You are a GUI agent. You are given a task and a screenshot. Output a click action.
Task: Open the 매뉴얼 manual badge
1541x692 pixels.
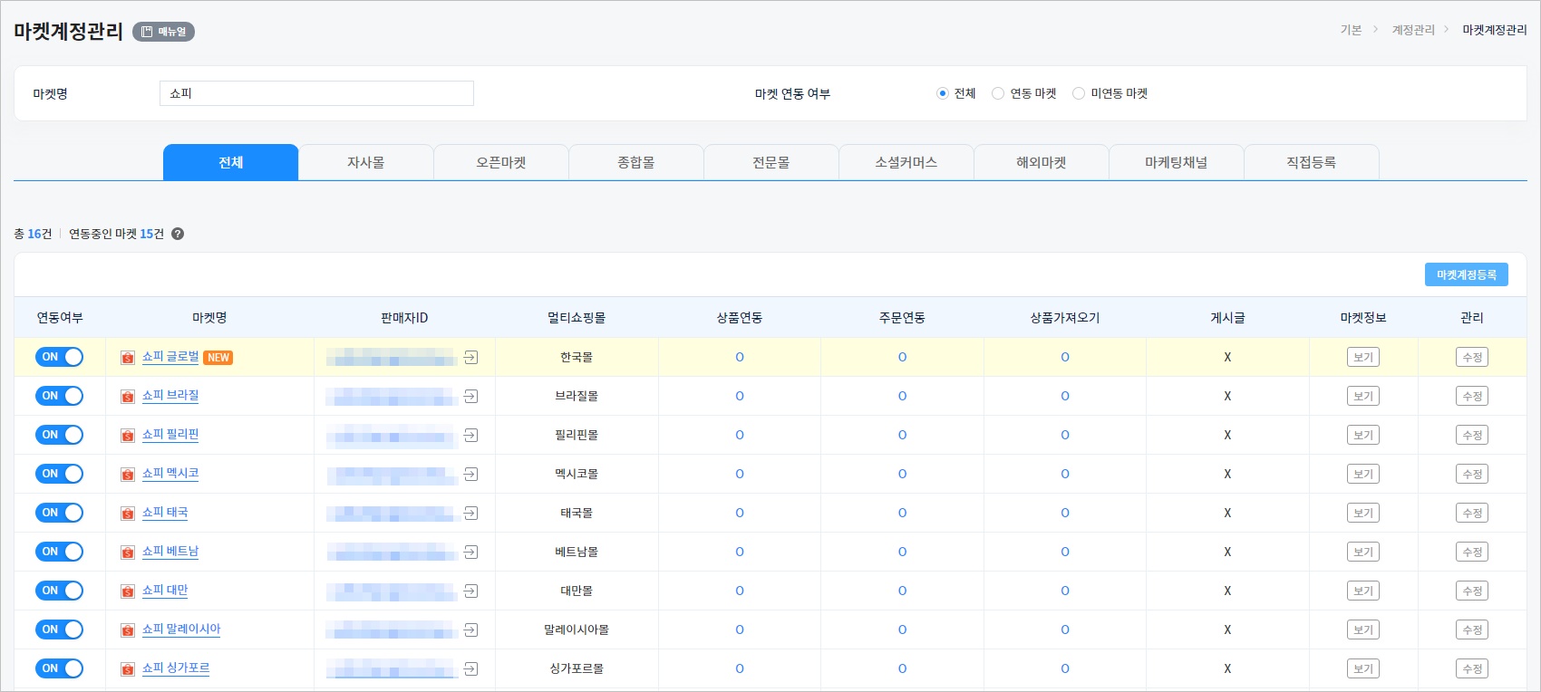coord(164,32)
